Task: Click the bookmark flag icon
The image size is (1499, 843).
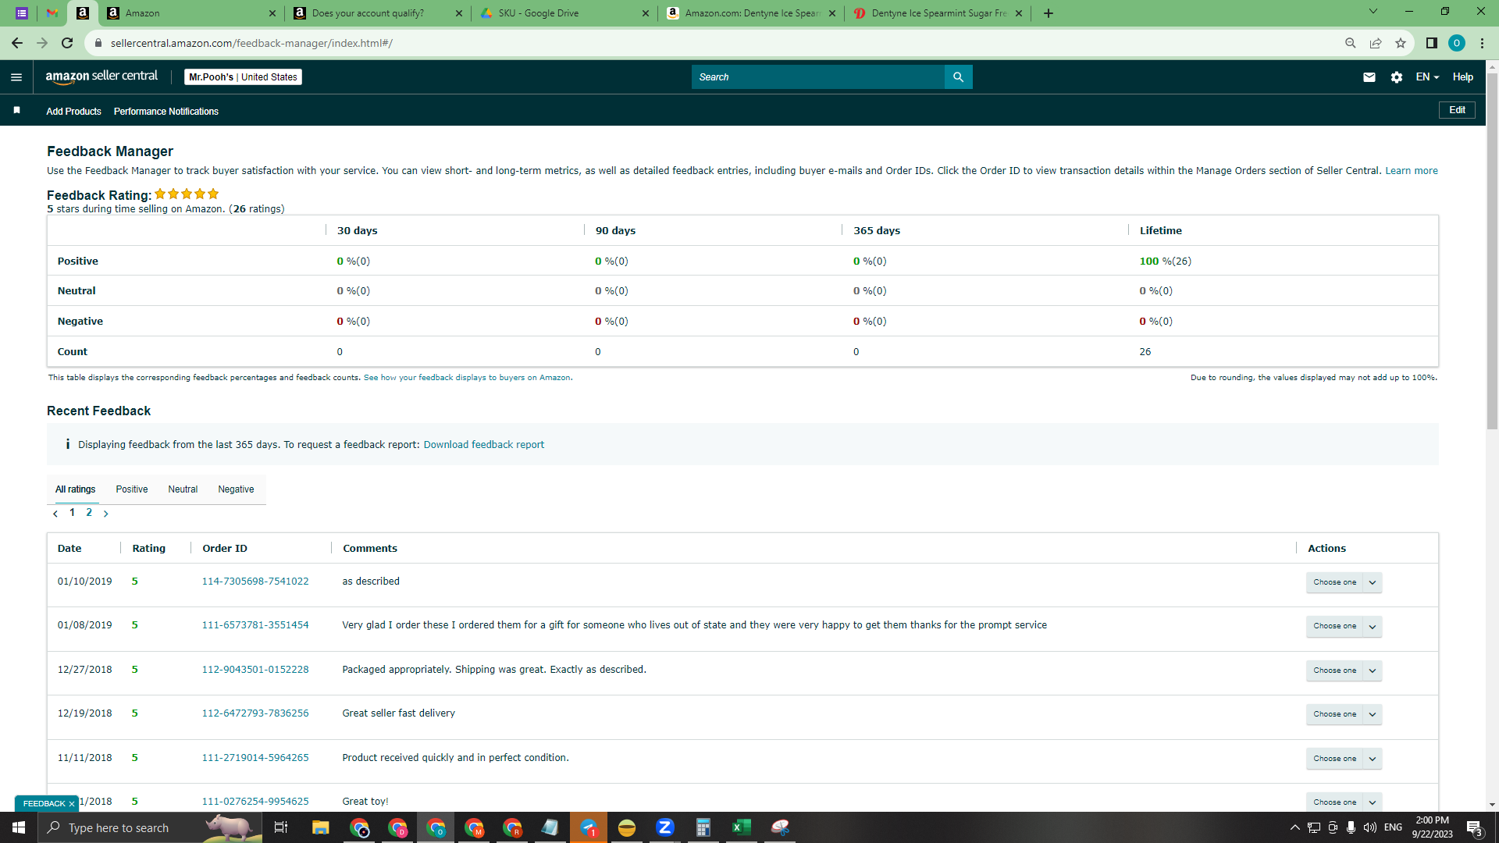Action: (16, 111)
